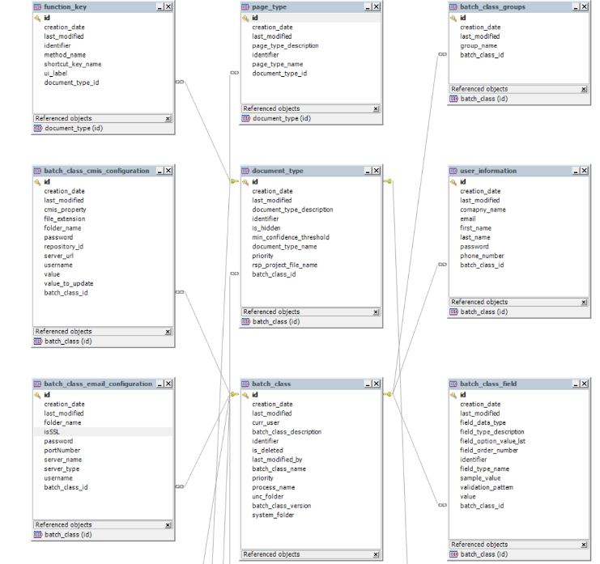Collapse Referenced objects section in user_information
Viewport: 600px width, 564px height.
(584, 303)
